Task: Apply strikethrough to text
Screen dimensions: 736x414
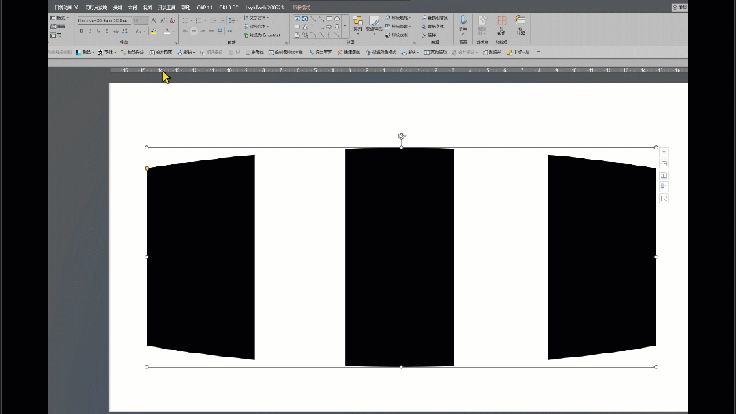Action: (115, 31)
